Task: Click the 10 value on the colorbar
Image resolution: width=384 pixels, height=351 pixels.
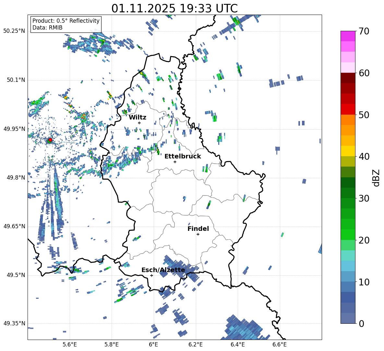Action: point(364,282)
